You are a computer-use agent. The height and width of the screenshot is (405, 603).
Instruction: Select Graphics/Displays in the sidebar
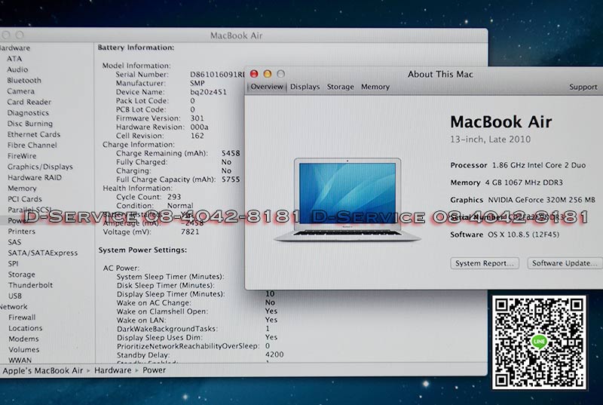(x=40, y=167)
